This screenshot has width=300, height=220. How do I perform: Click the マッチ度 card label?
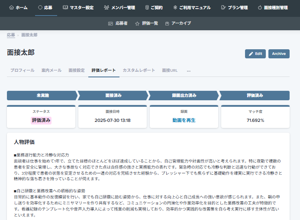coord(255,112)
